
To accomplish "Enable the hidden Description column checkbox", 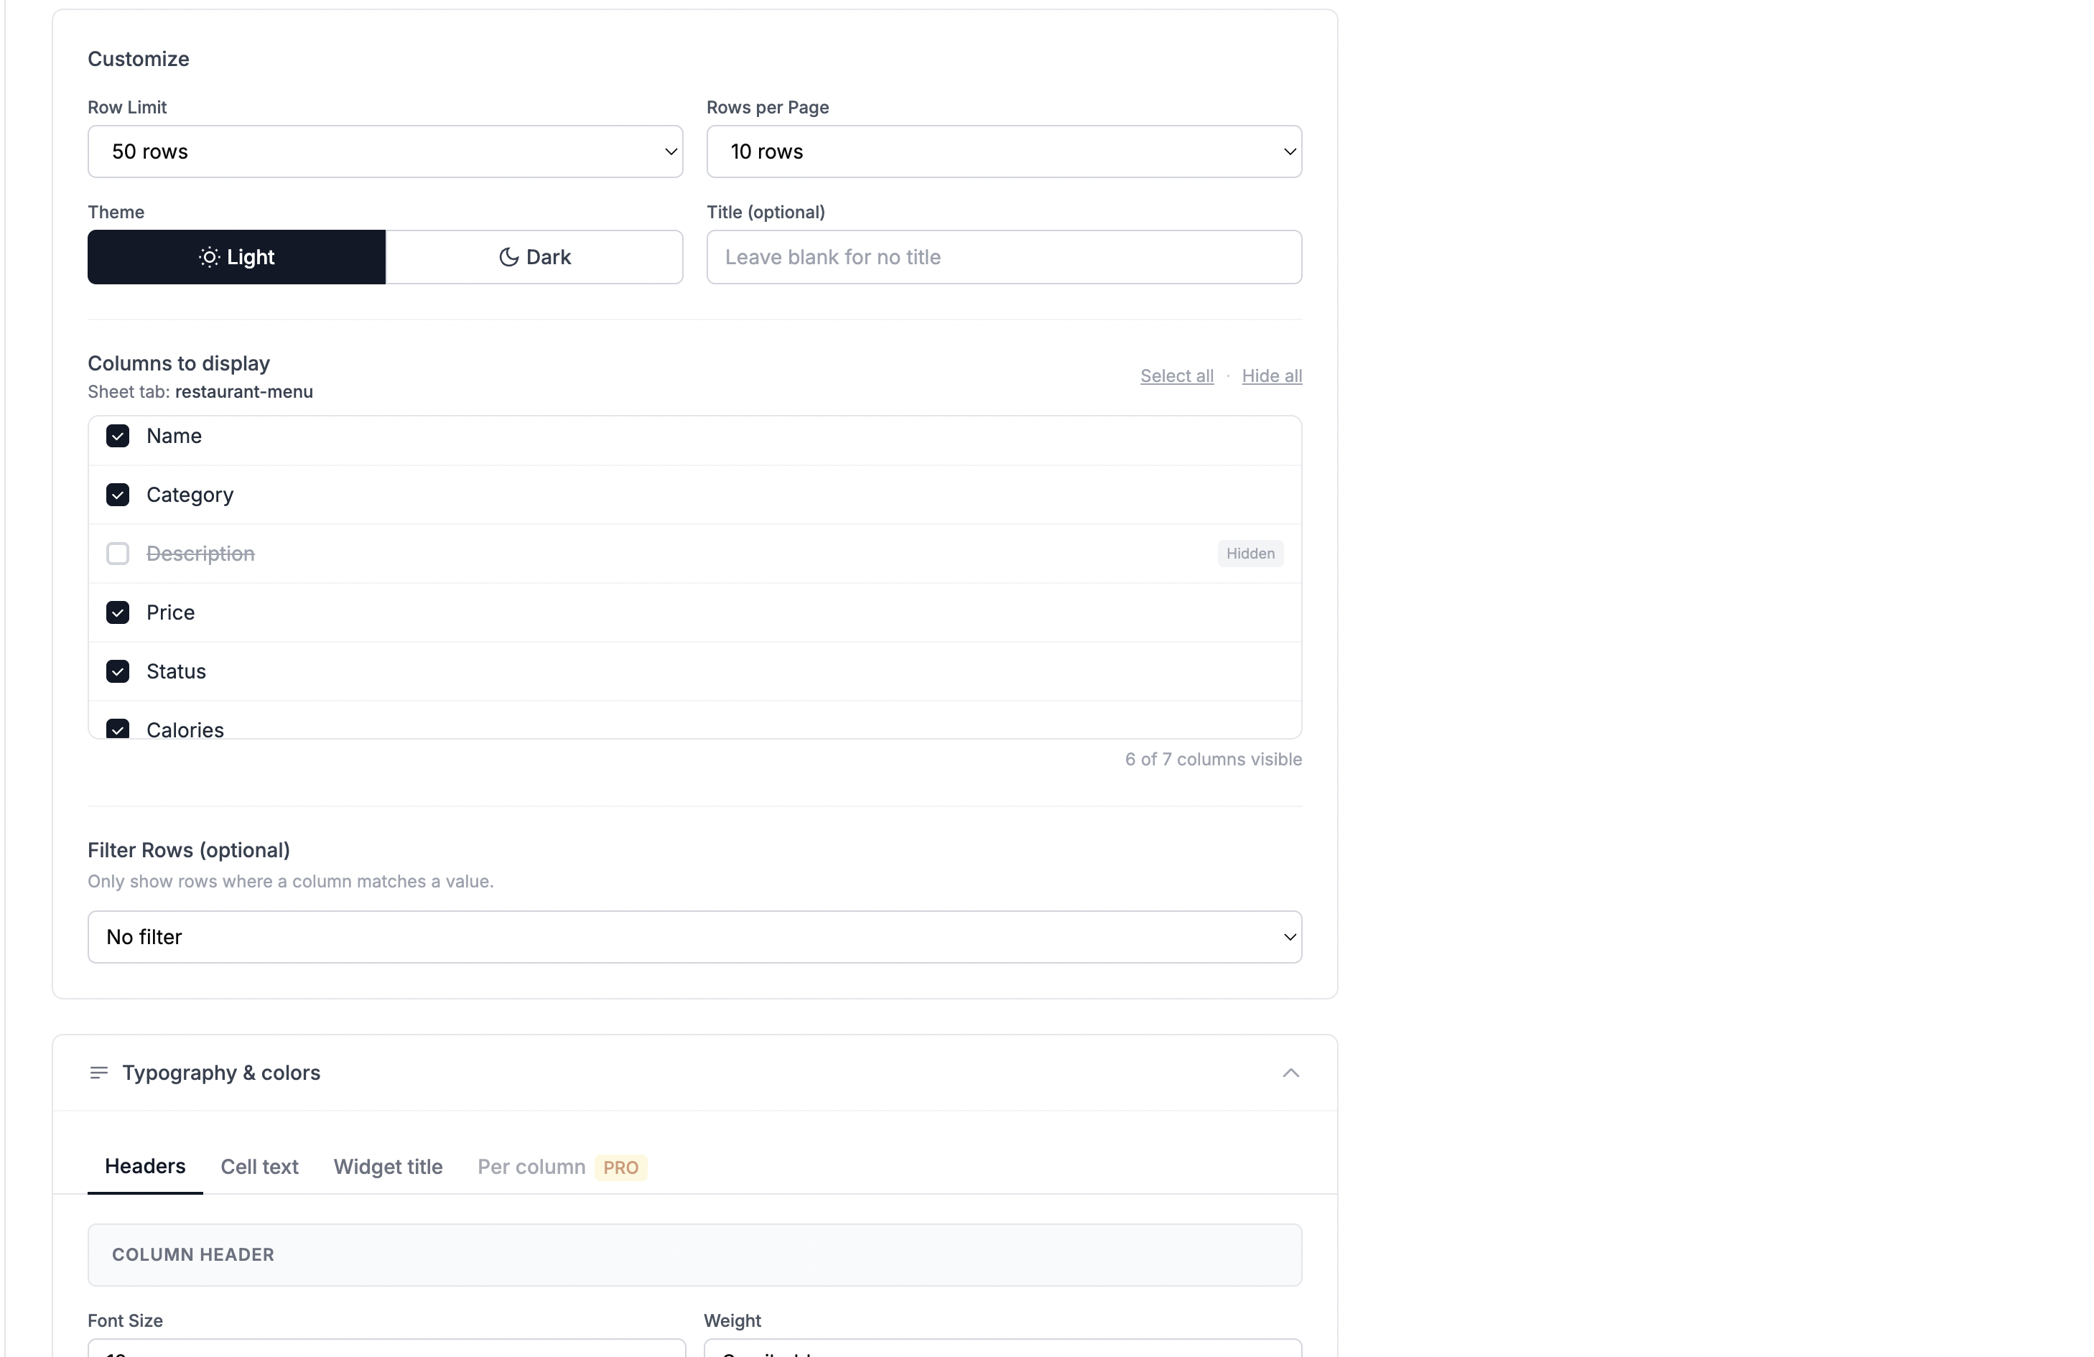I will pyautogui.click(x=118, y=554).
